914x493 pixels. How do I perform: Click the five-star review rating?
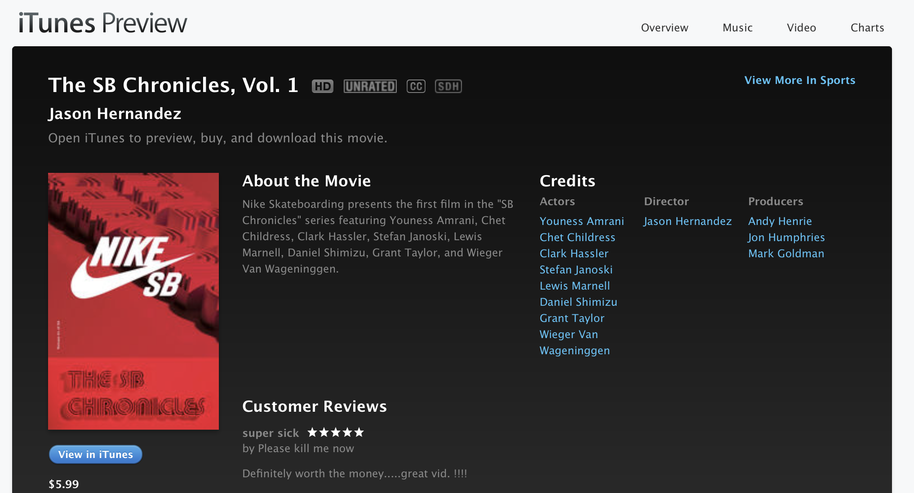point(336,432)
